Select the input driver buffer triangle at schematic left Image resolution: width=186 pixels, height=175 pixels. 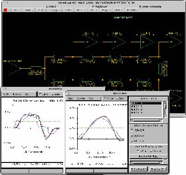point(14,68)
